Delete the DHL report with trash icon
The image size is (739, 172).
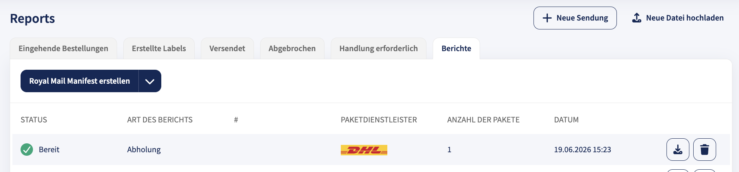pos(704,150)
